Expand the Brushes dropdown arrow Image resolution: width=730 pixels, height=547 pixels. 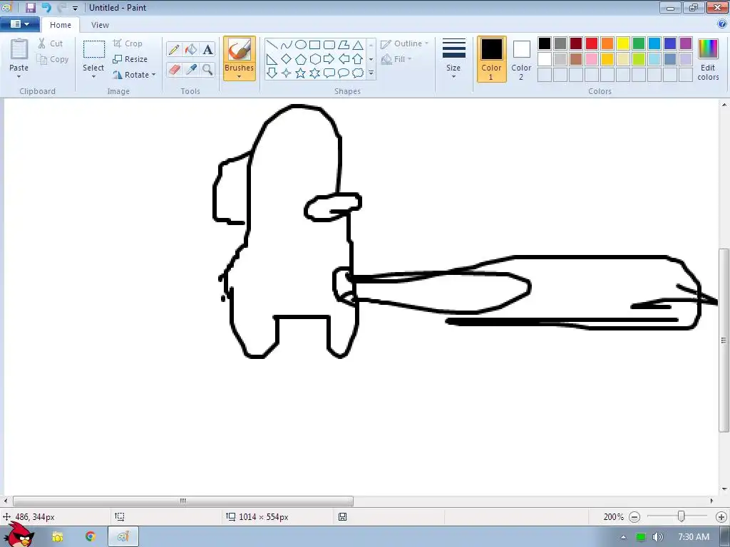click(239, 76)
